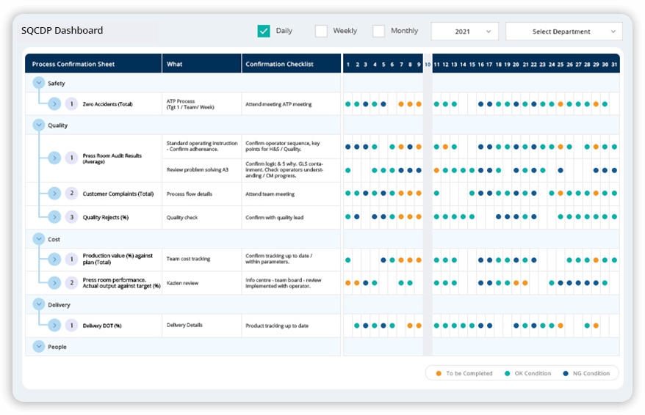Viewport: 645px width, 415px height.
Task: Collapse the Cost section chevron icon
Action: click(38, 239)
